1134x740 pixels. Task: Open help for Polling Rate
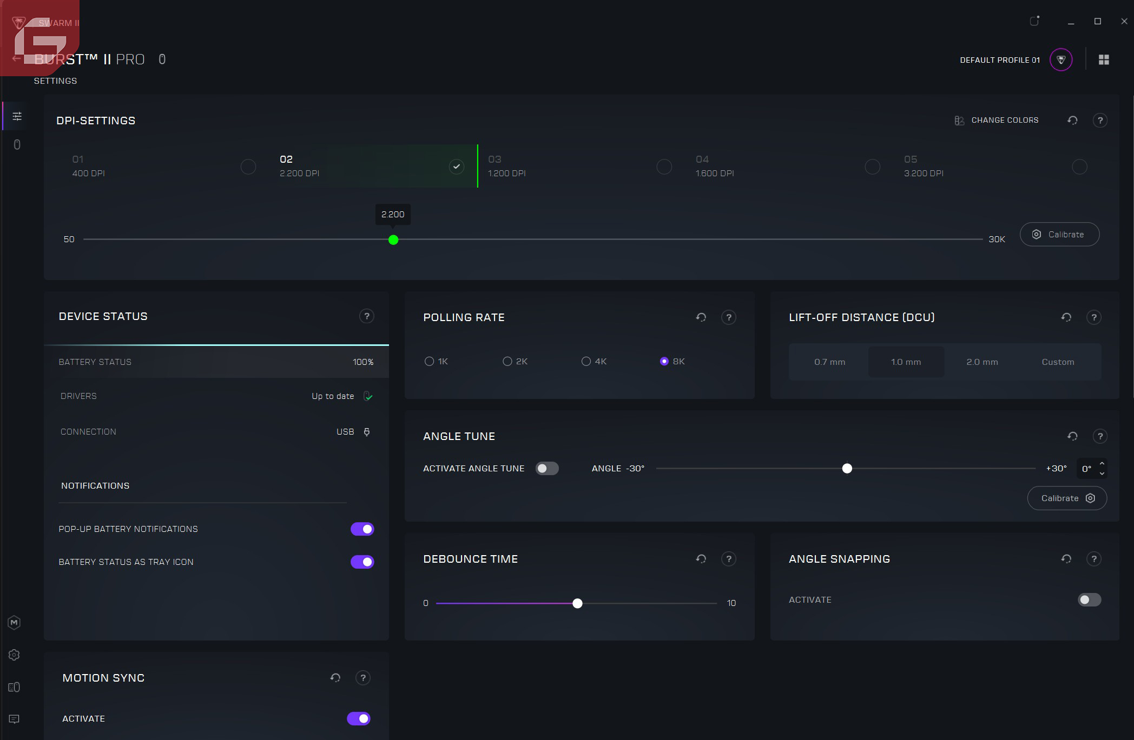point(729,318)
